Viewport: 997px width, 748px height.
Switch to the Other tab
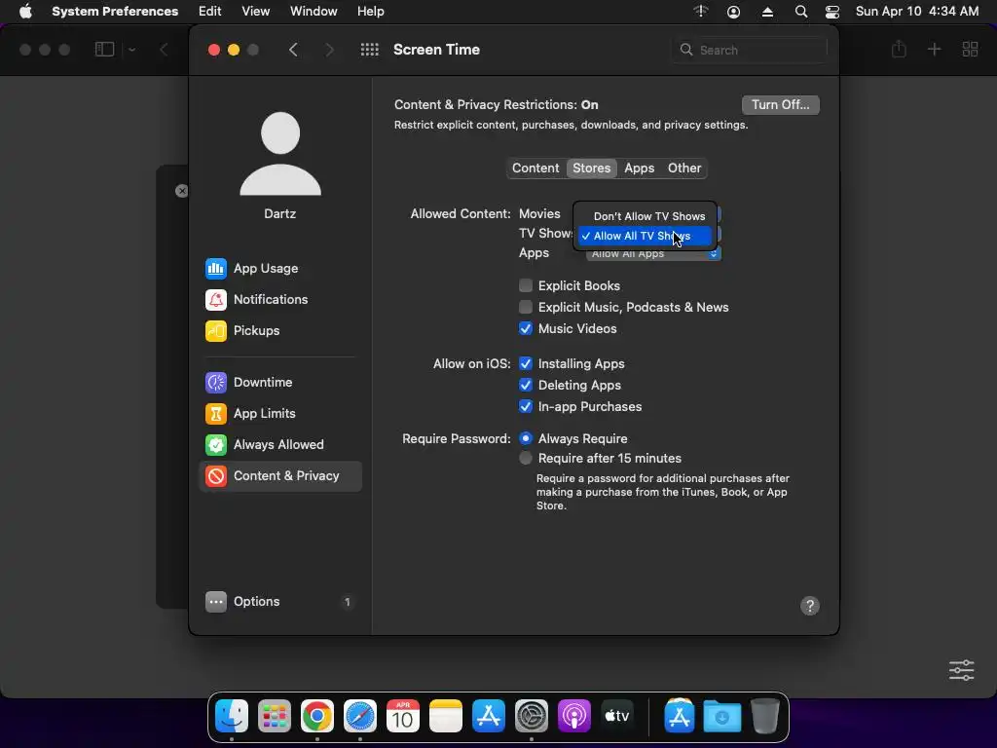(684, 168)
